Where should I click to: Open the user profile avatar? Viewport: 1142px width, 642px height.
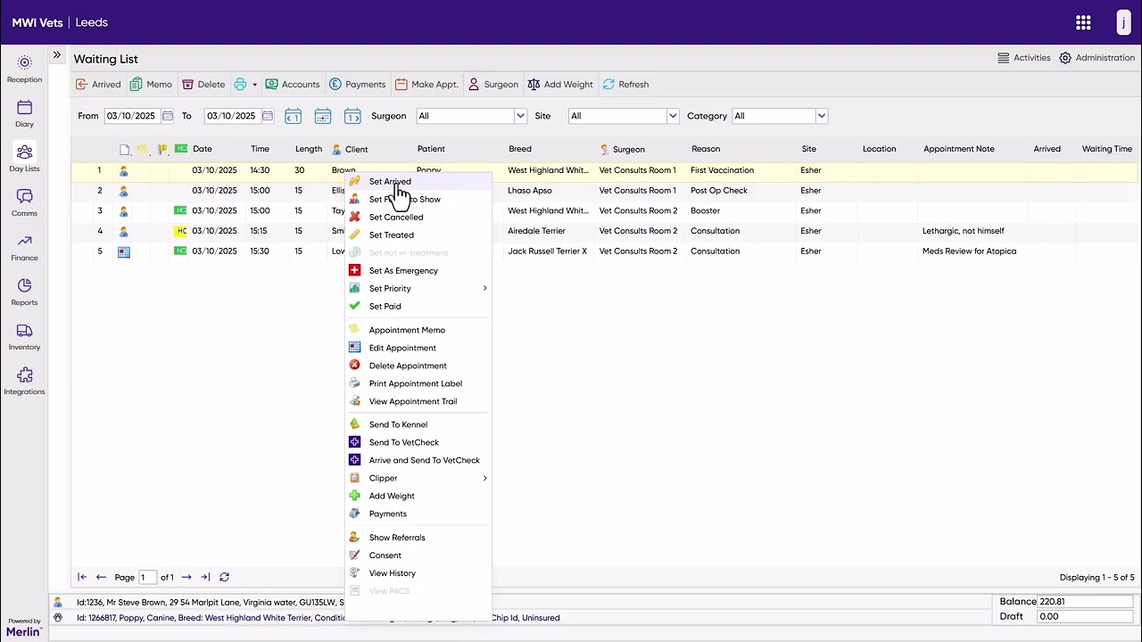(x=1124, y=22)
